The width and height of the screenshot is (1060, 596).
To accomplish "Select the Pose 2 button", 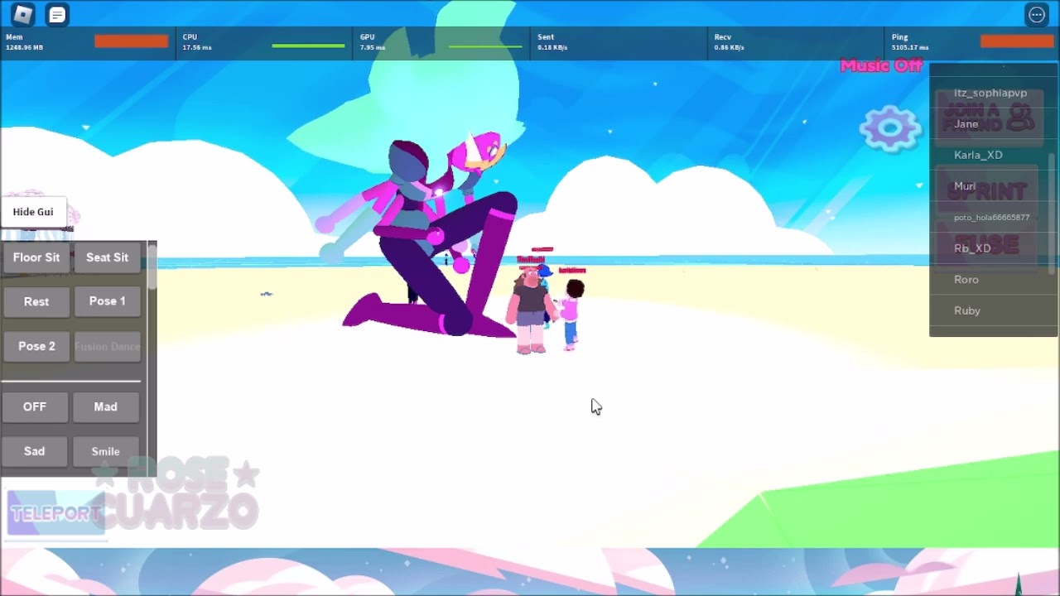I will [x=36, y=346].
